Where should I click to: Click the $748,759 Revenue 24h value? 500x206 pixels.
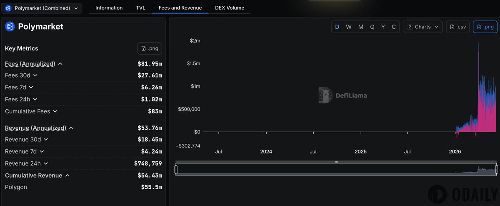(148, 163)
